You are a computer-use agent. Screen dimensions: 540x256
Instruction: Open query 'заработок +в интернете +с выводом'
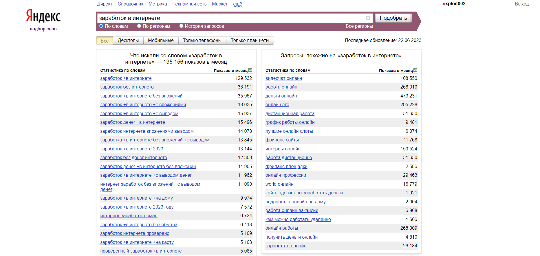coord(139,114)
